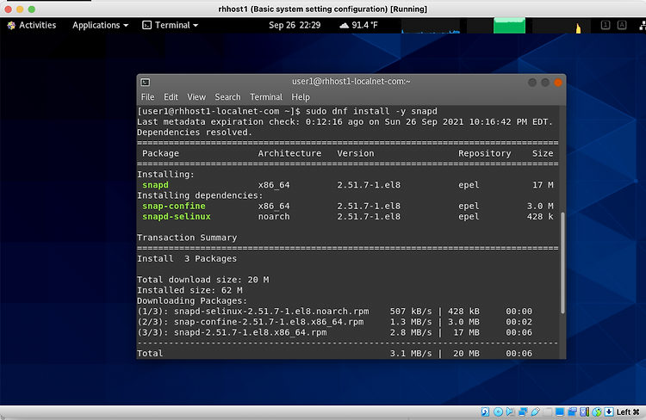The width and height of the screenshot is (646, 420).
Task: Click the Installing dependencies: line
Action: pyautogui.click(x=200, y=195)
